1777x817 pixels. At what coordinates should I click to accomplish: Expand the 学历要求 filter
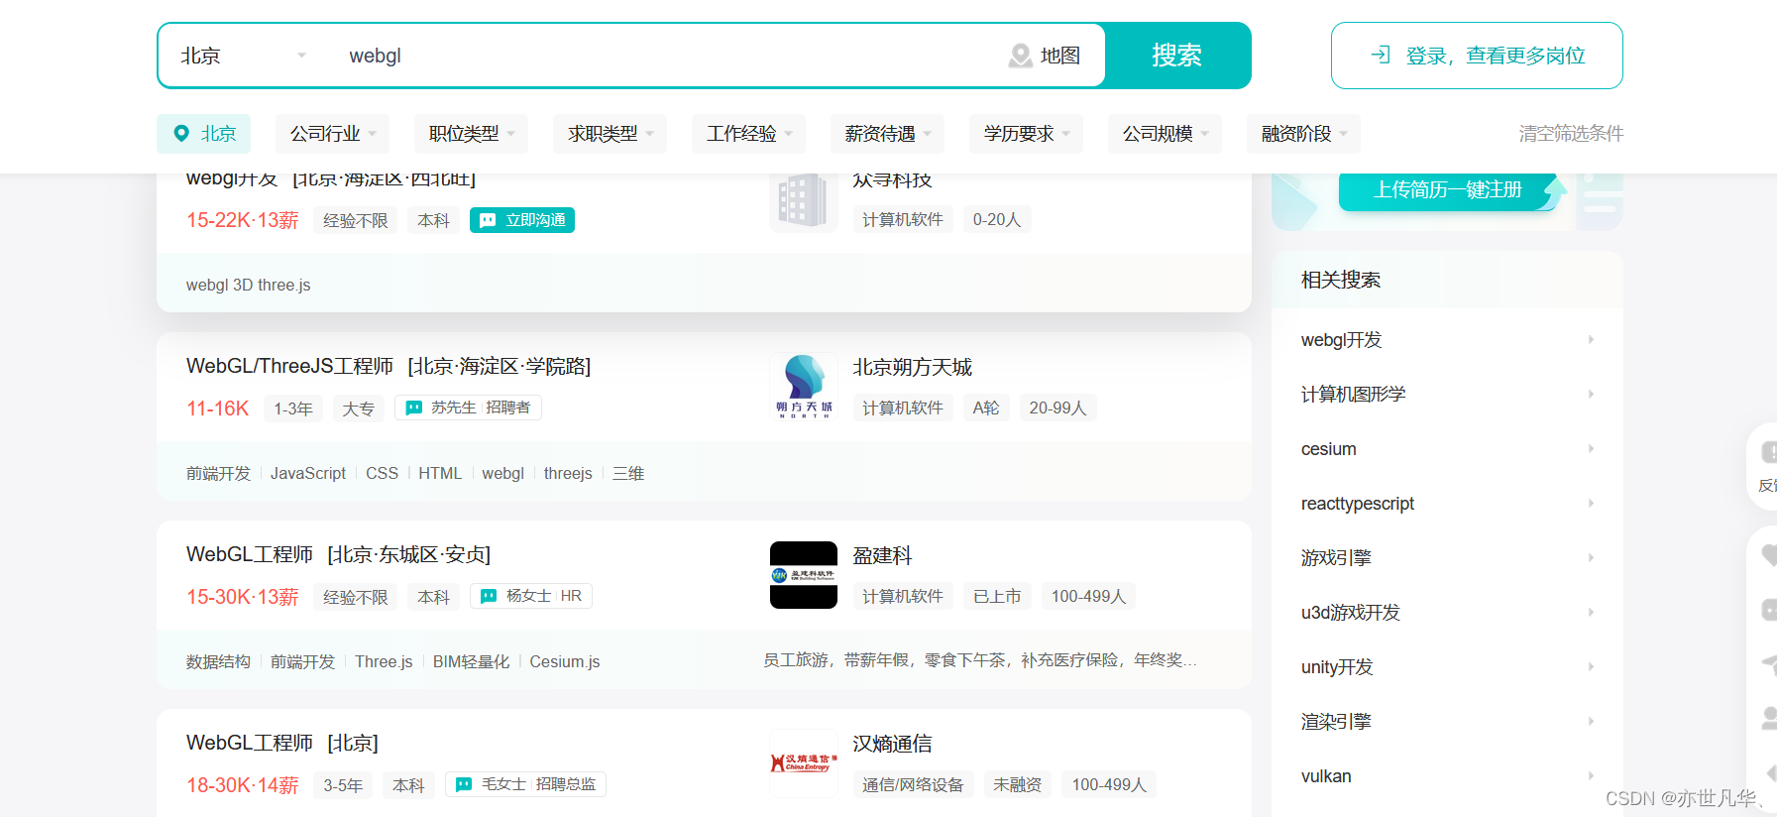(1026, 134)
